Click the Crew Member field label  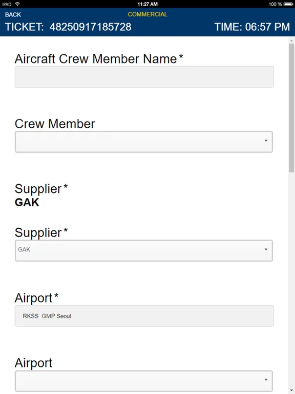55,124
